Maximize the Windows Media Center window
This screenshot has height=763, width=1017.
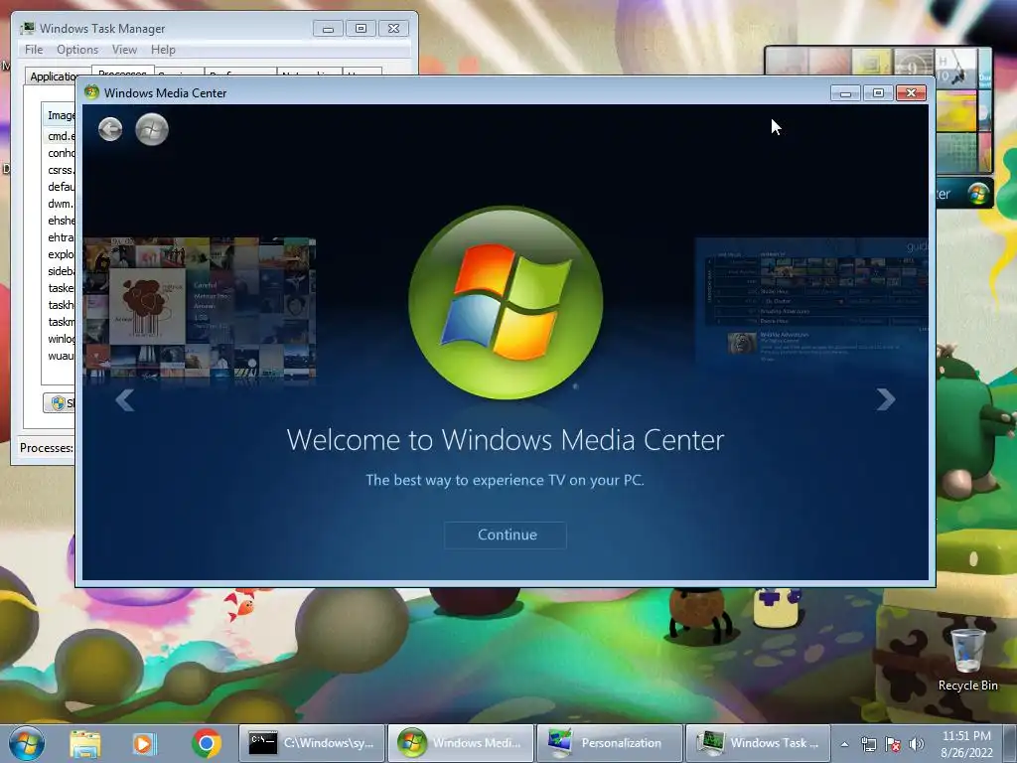[878, 93]
